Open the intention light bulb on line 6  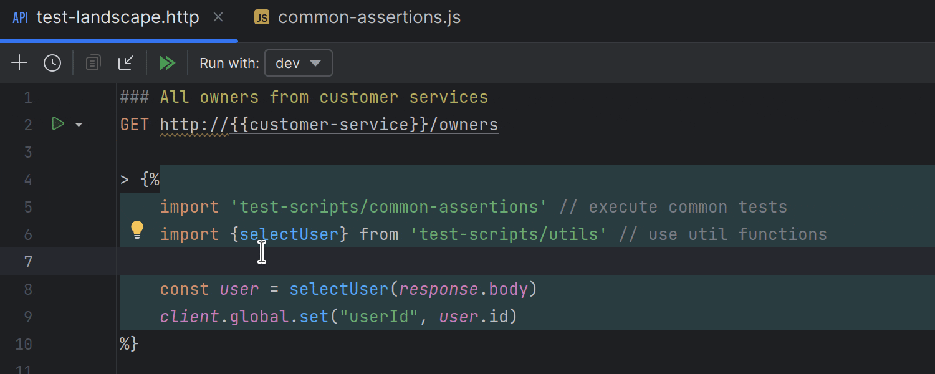coord(137,229)
